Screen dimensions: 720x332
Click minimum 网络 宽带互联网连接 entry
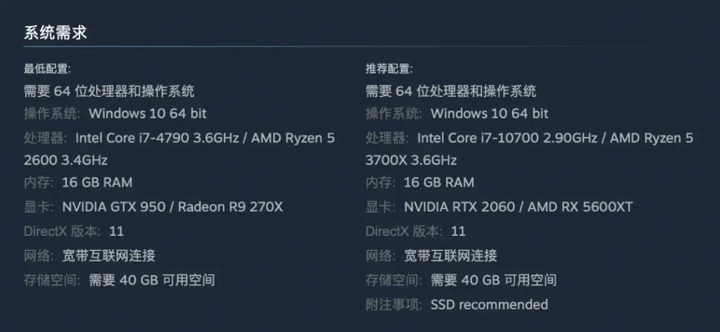coord(89,256)
